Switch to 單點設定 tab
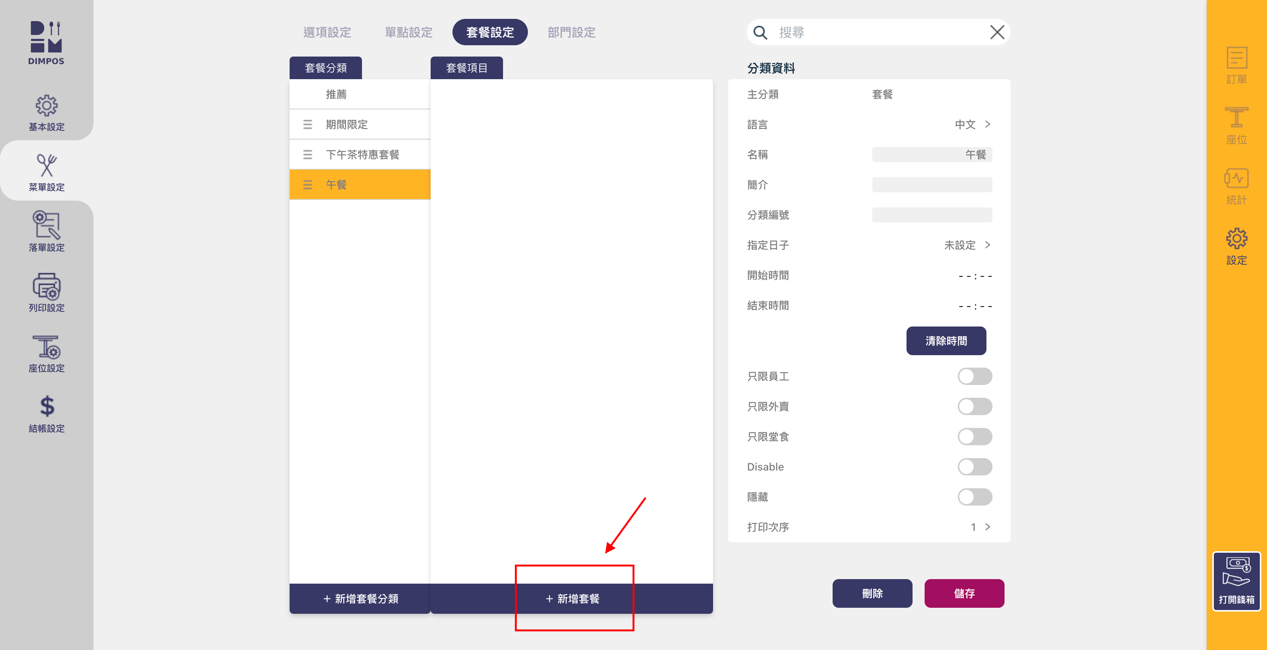Screen dimensions: 1267x650 tap(408, 32)
